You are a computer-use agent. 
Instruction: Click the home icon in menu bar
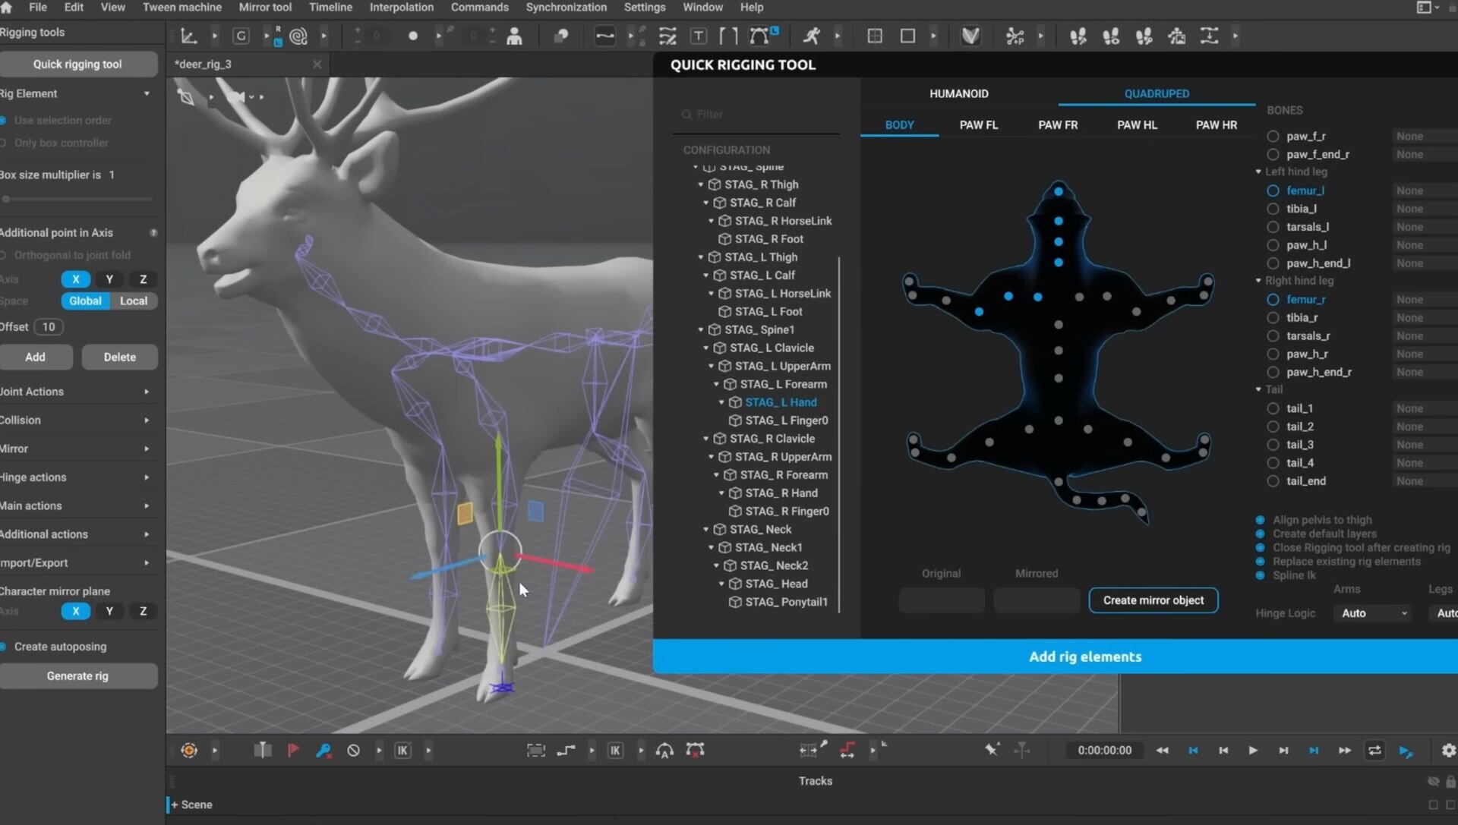pos(7,7)
